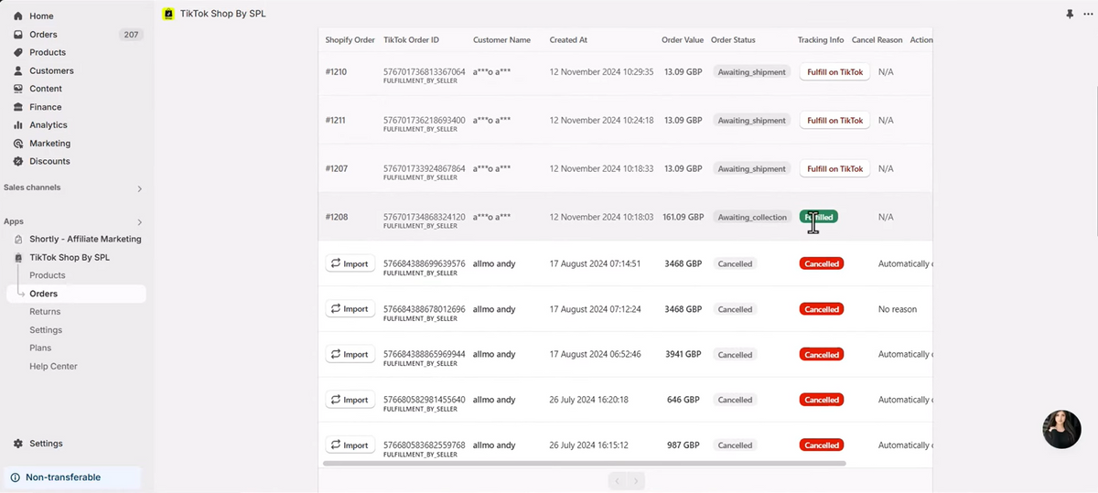
Task: Expand the Apps section chevron
Action: (x=140, y=221)
